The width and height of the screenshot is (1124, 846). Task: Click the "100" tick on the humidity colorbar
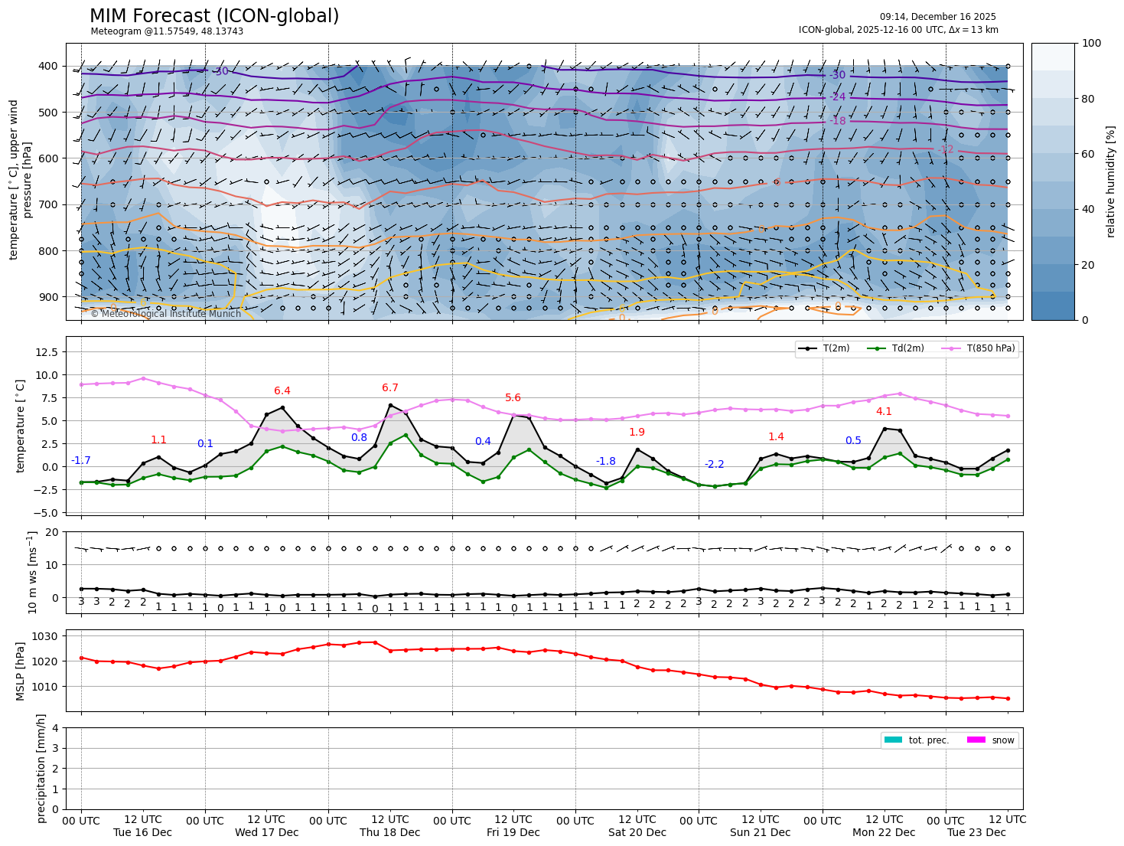[x=1092, y=44]
